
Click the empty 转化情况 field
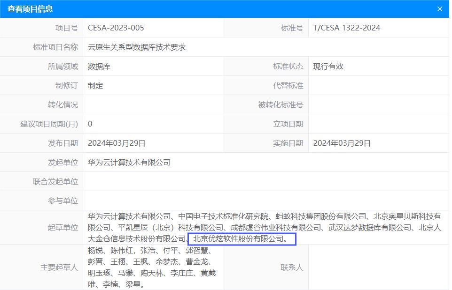pos(153,104)
